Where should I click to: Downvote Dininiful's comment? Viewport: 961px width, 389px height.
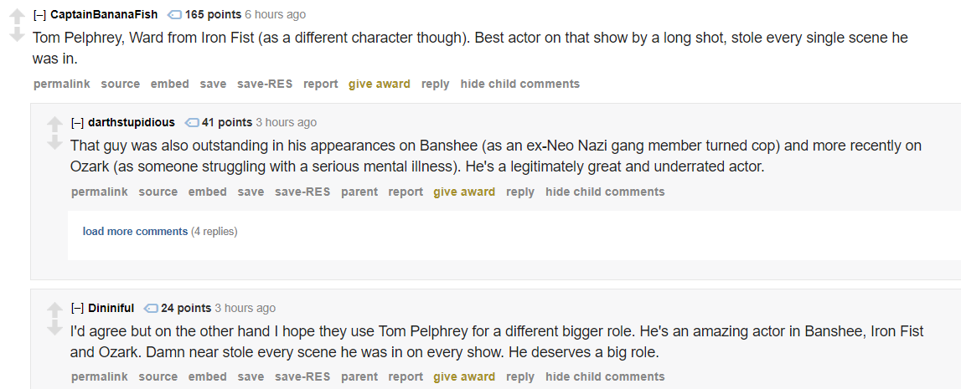[x=55, y=328]
